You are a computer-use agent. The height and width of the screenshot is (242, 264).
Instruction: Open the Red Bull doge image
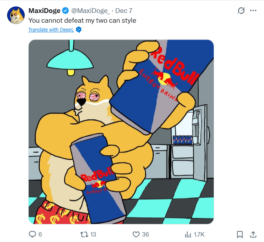point(121,132)
